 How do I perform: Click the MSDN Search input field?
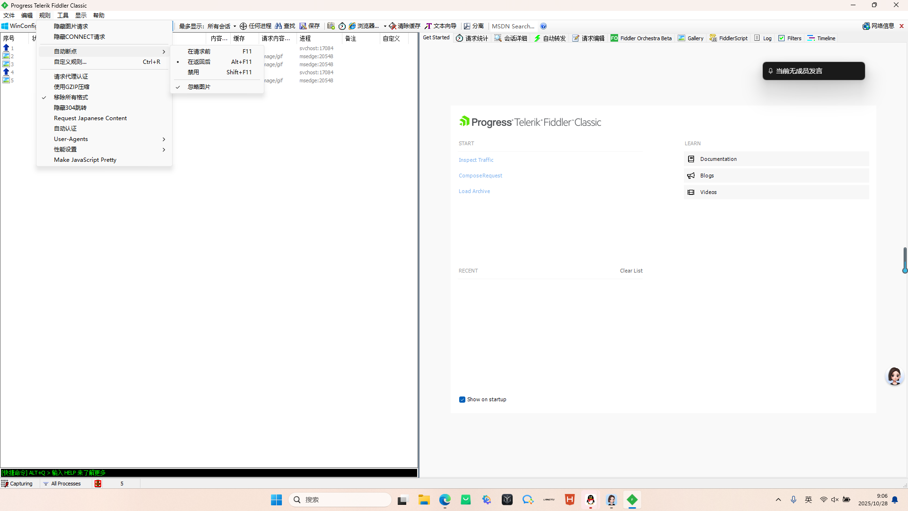click(x=513, y=26)
